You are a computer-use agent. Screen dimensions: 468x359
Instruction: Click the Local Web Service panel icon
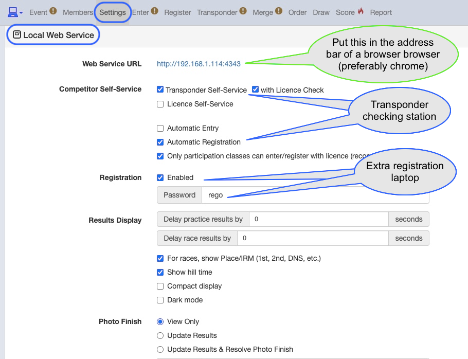click(16, 34)
